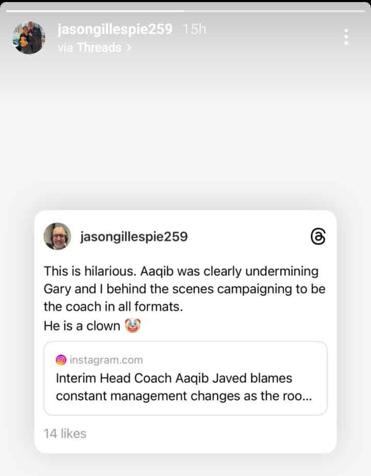The height and width of the screenshot is (476, 371).
Task: Open the Aaqib Javed article link preview
Action: point(185,378)
